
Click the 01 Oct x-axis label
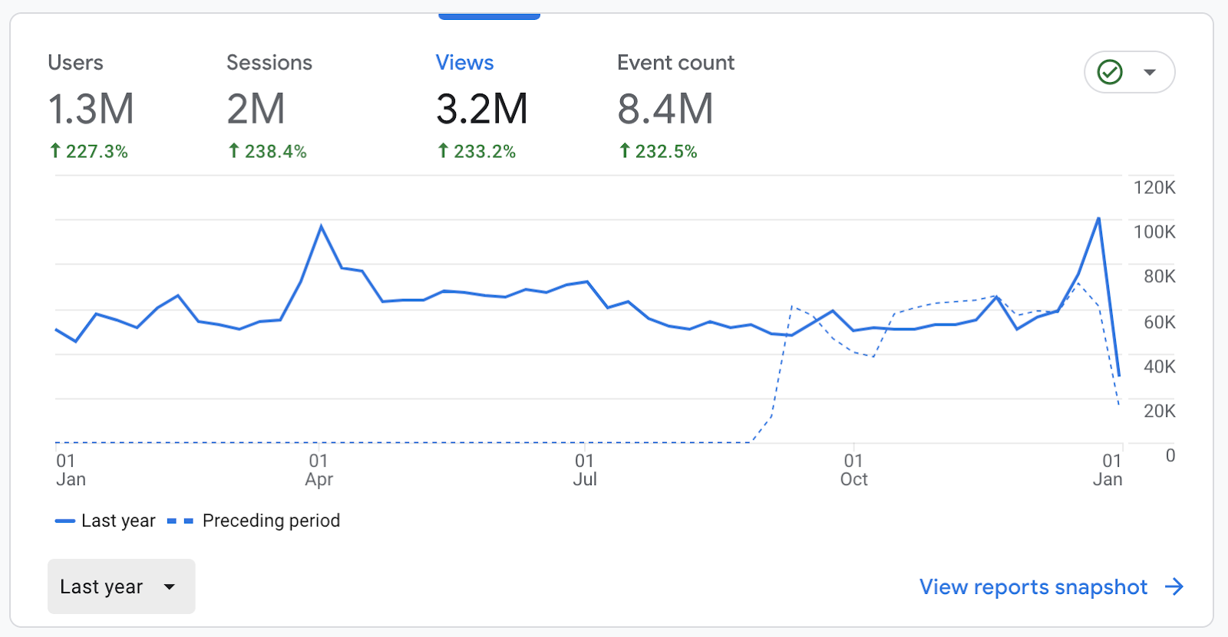(x=853, y=470)
